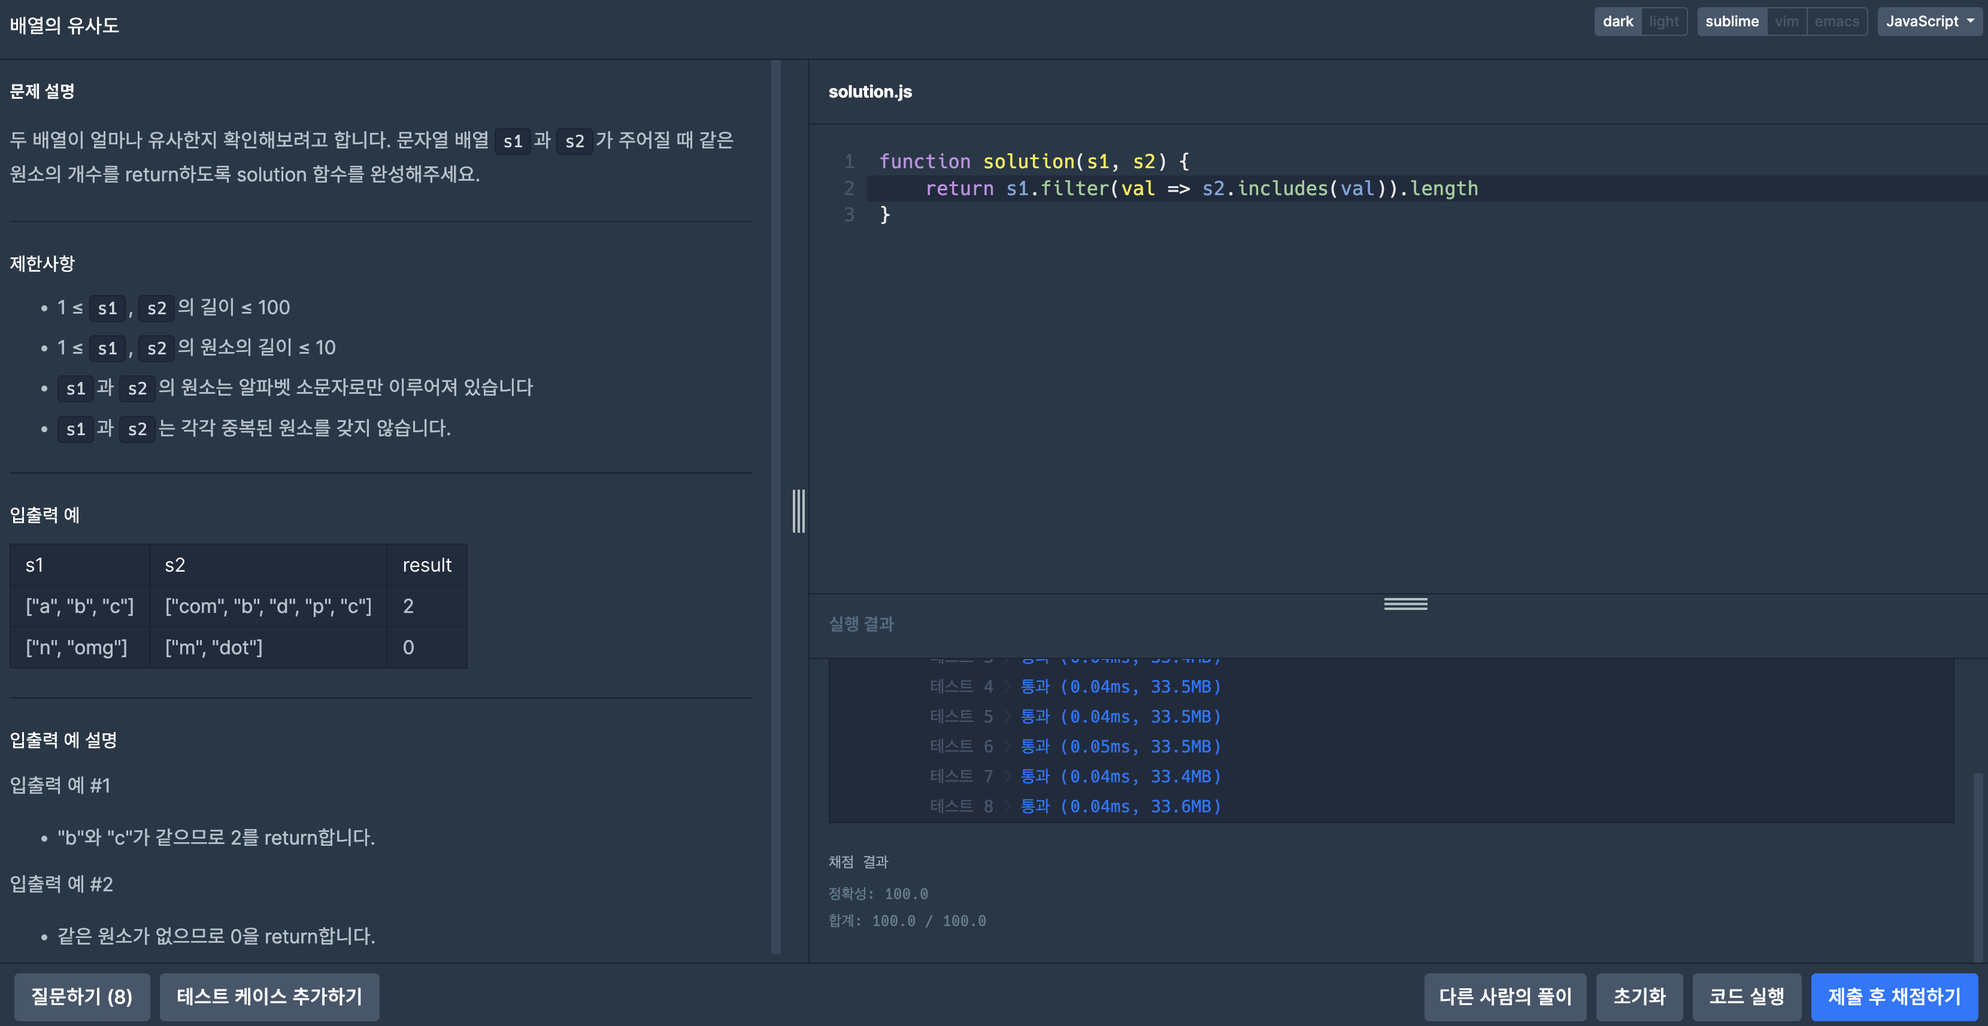The width and height of the screenshot is (1988, 1026).
Task: Click the solution.js file tab
Action: tap(869, 92)
